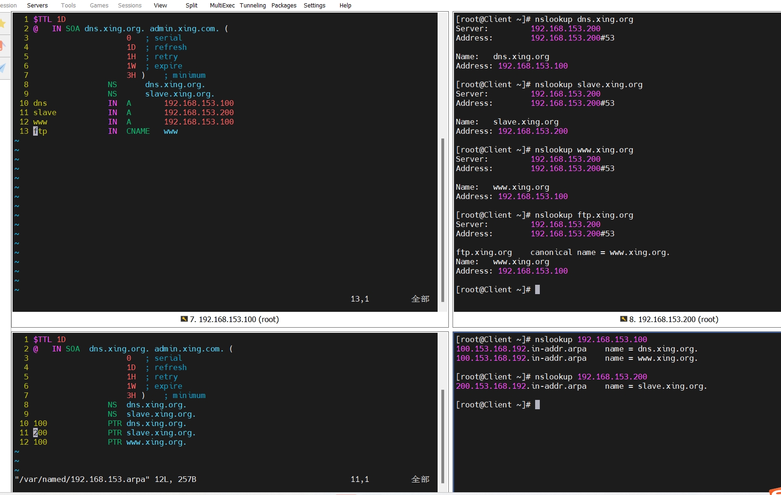Click the NS slave.xing.org. line in top editor
Image resolution: width=781 pixels, height=495 pixels.
(161, 94)
